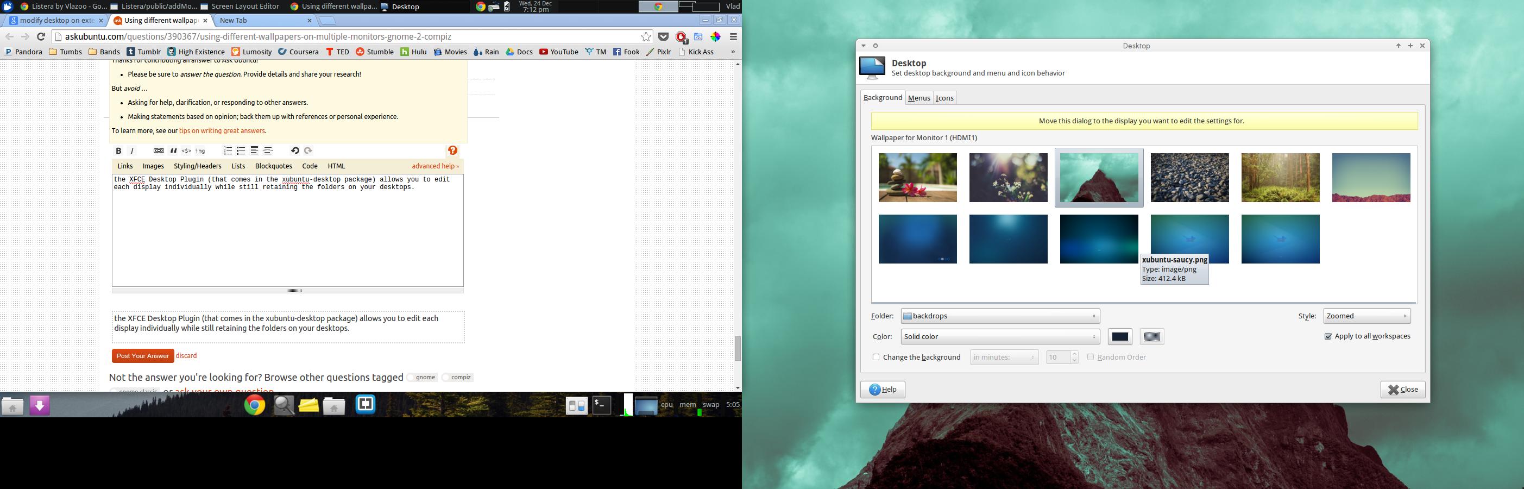1524x489 pixels.
Task: Open the orange markdown help icon
Action: point(452,151)
